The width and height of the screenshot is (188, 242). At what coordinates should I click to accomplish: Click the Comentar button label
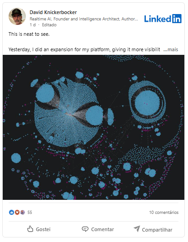pyautogui.click(x=102, y=229)
